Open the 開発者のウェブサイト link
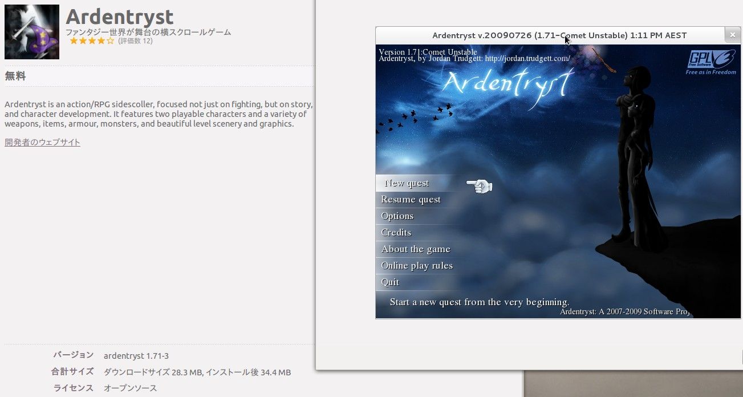Screen dimensions: 743x397 click(x=42, y=142)
